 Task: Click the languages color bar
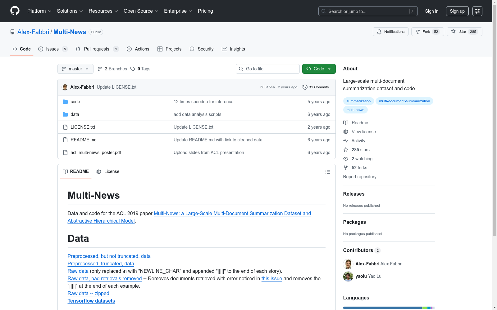tap(389, 308)
